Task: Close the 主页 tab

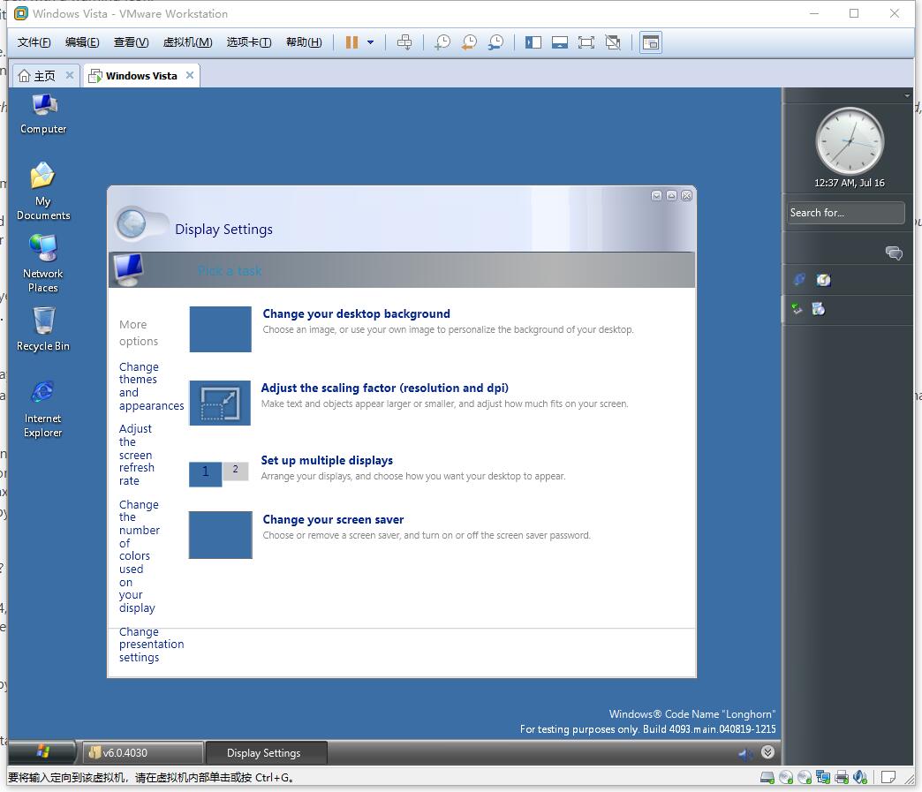Action: pyautogui.click(x=70, y=75)
